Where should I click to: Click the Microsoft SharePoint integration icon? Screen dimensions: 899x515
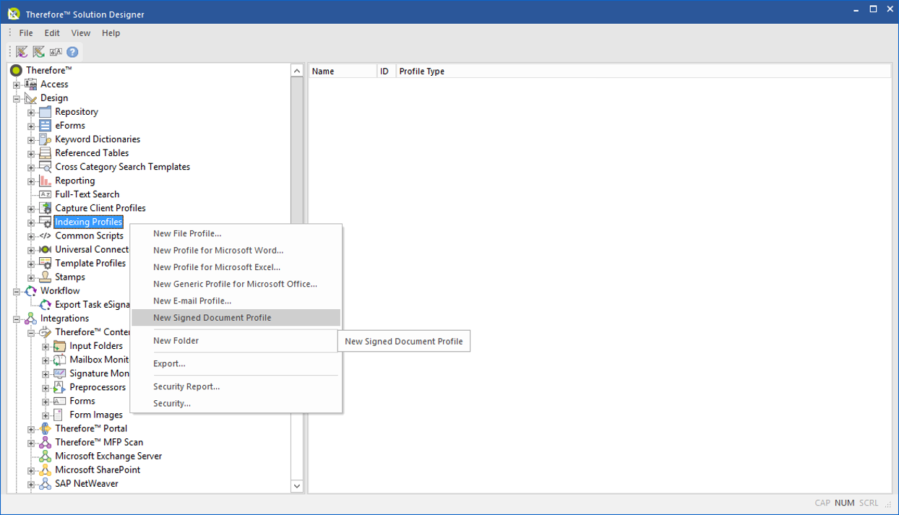click(x=46, y=469)
